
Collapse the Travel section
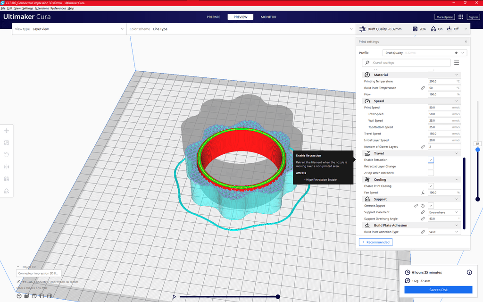(411, 153)
